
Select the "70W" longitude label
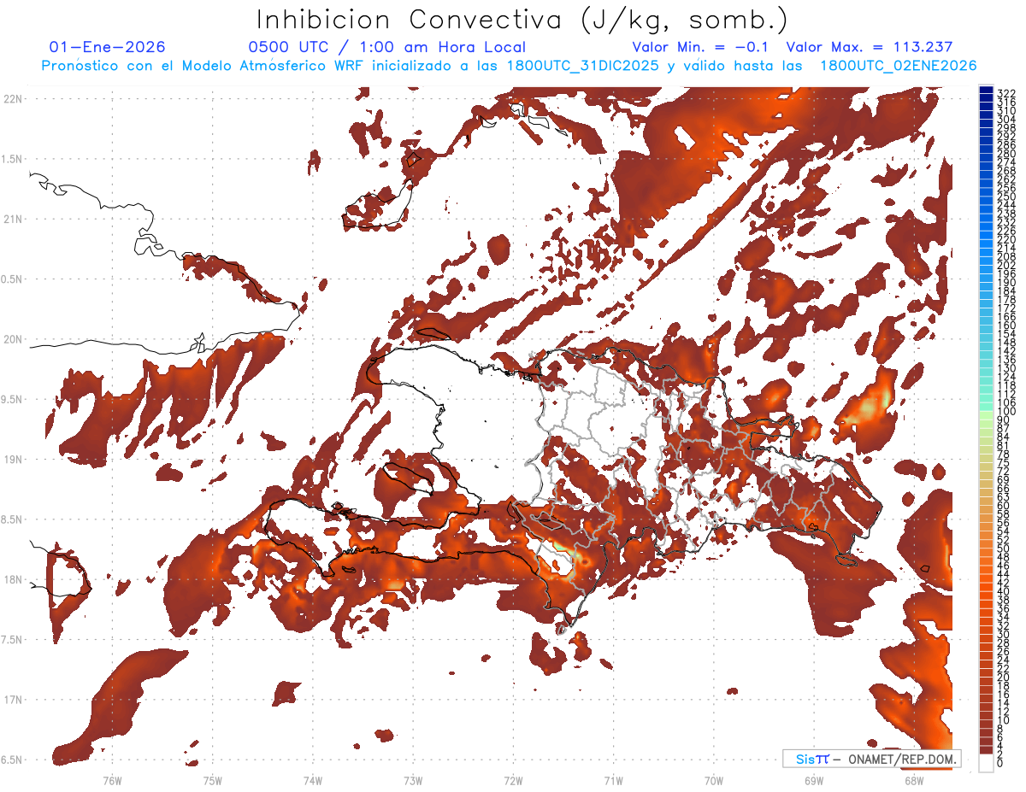point(714,780)
